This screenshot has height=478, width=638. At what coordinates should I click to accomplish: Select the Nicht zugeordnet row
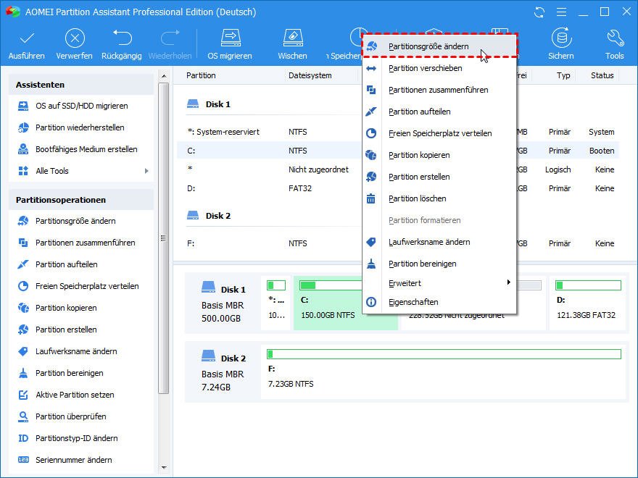[398, 169]
